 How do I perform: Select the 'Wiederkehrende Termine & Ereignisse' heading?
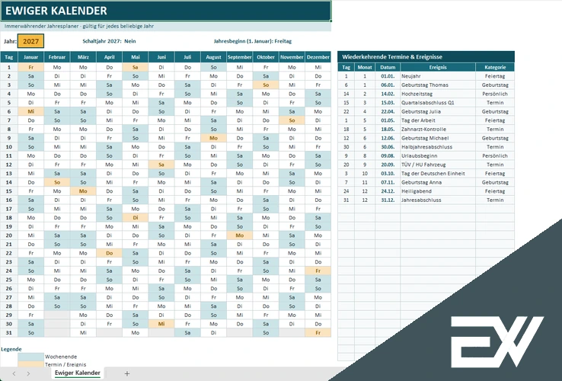(426, 56)
